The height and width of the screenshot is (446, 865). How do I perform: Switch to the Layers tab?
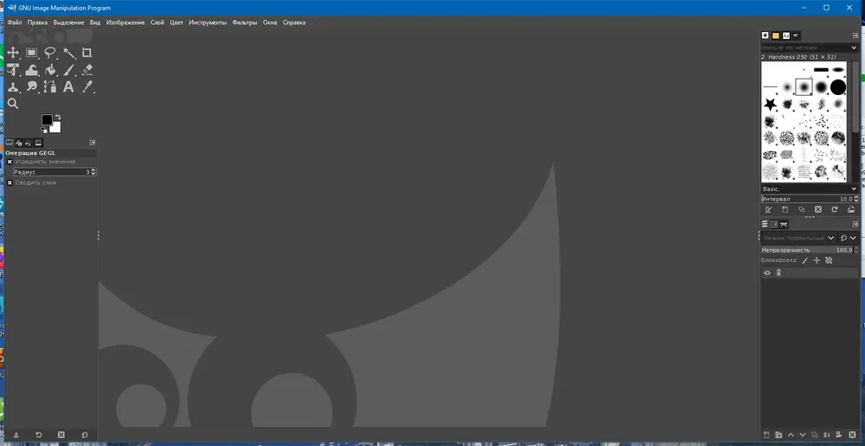(x=765, y=224)
